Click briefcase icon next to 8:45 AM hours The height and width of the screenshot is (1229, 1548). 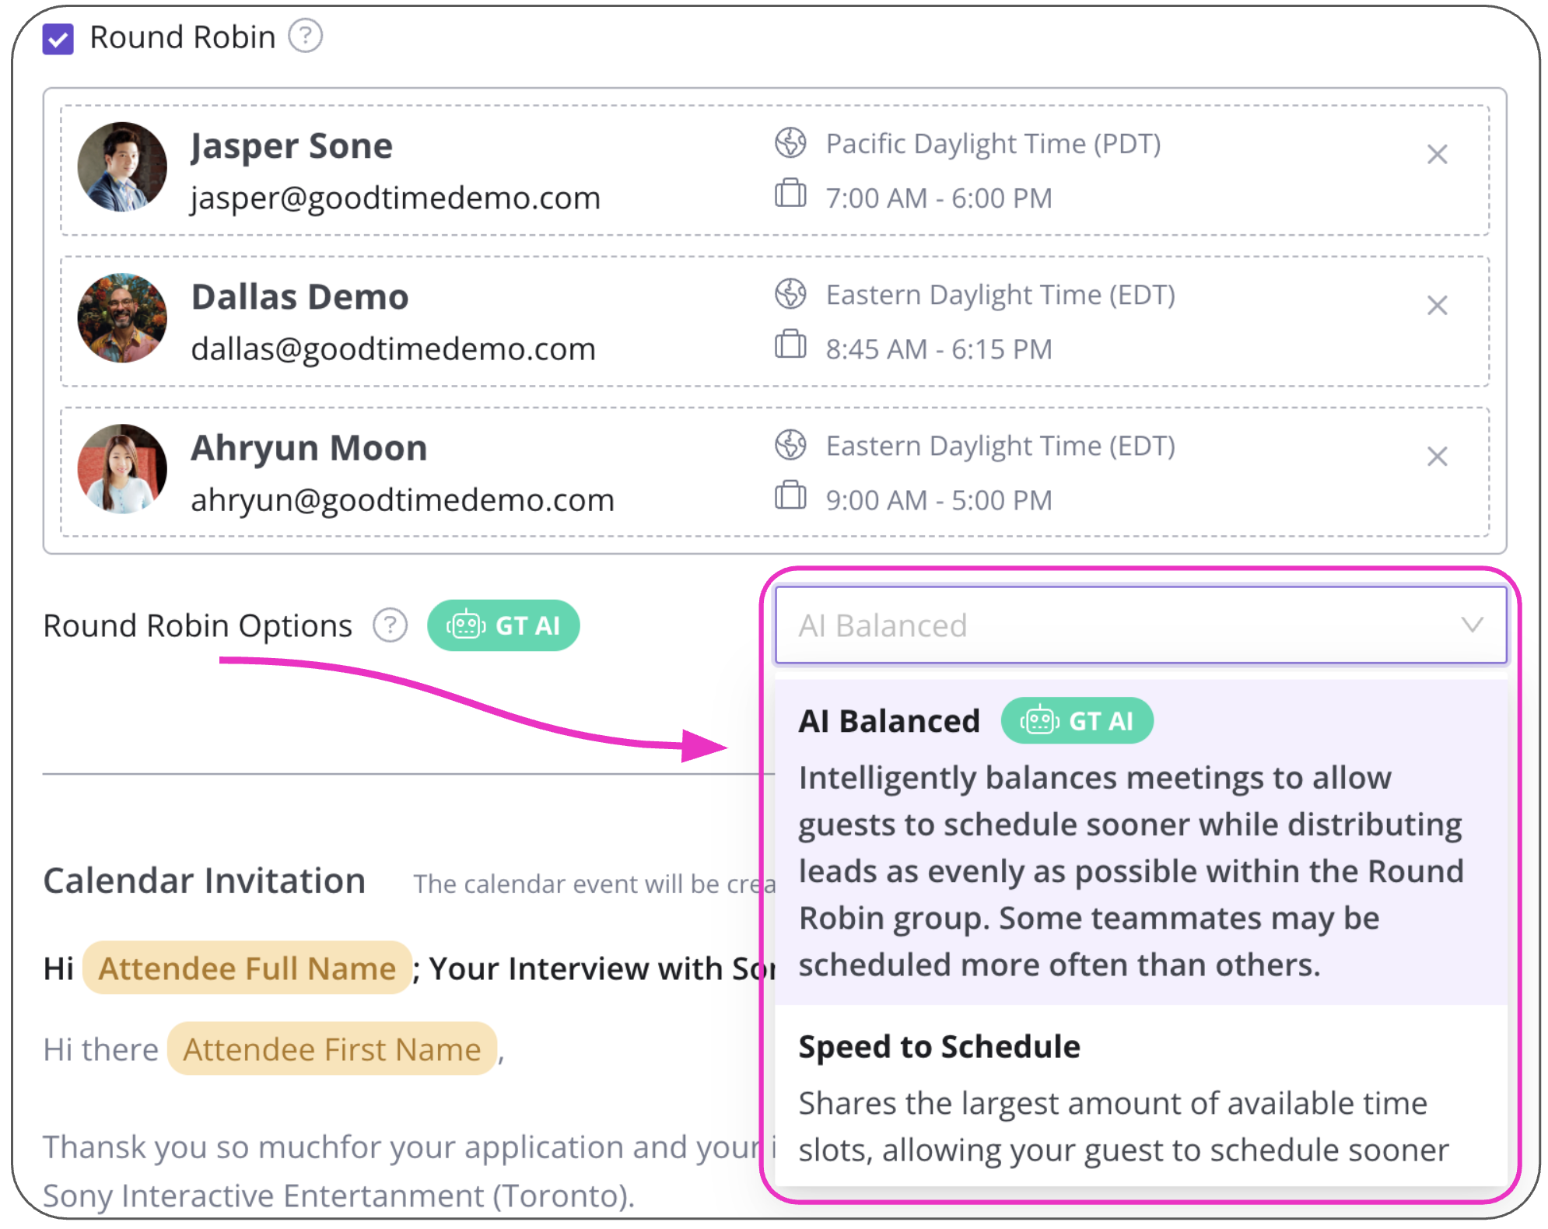point(790,345)
